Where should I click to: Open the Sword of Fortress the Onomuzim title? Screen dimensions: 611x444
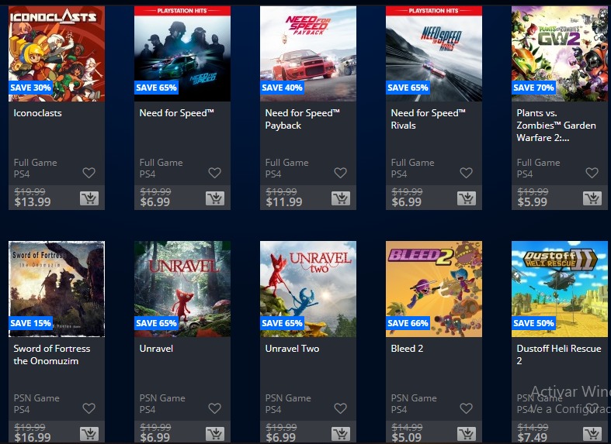tap(52, 355)
